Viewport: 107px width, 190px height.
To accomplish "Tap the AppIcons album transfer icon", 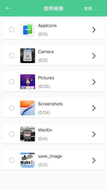I will 28,30.
